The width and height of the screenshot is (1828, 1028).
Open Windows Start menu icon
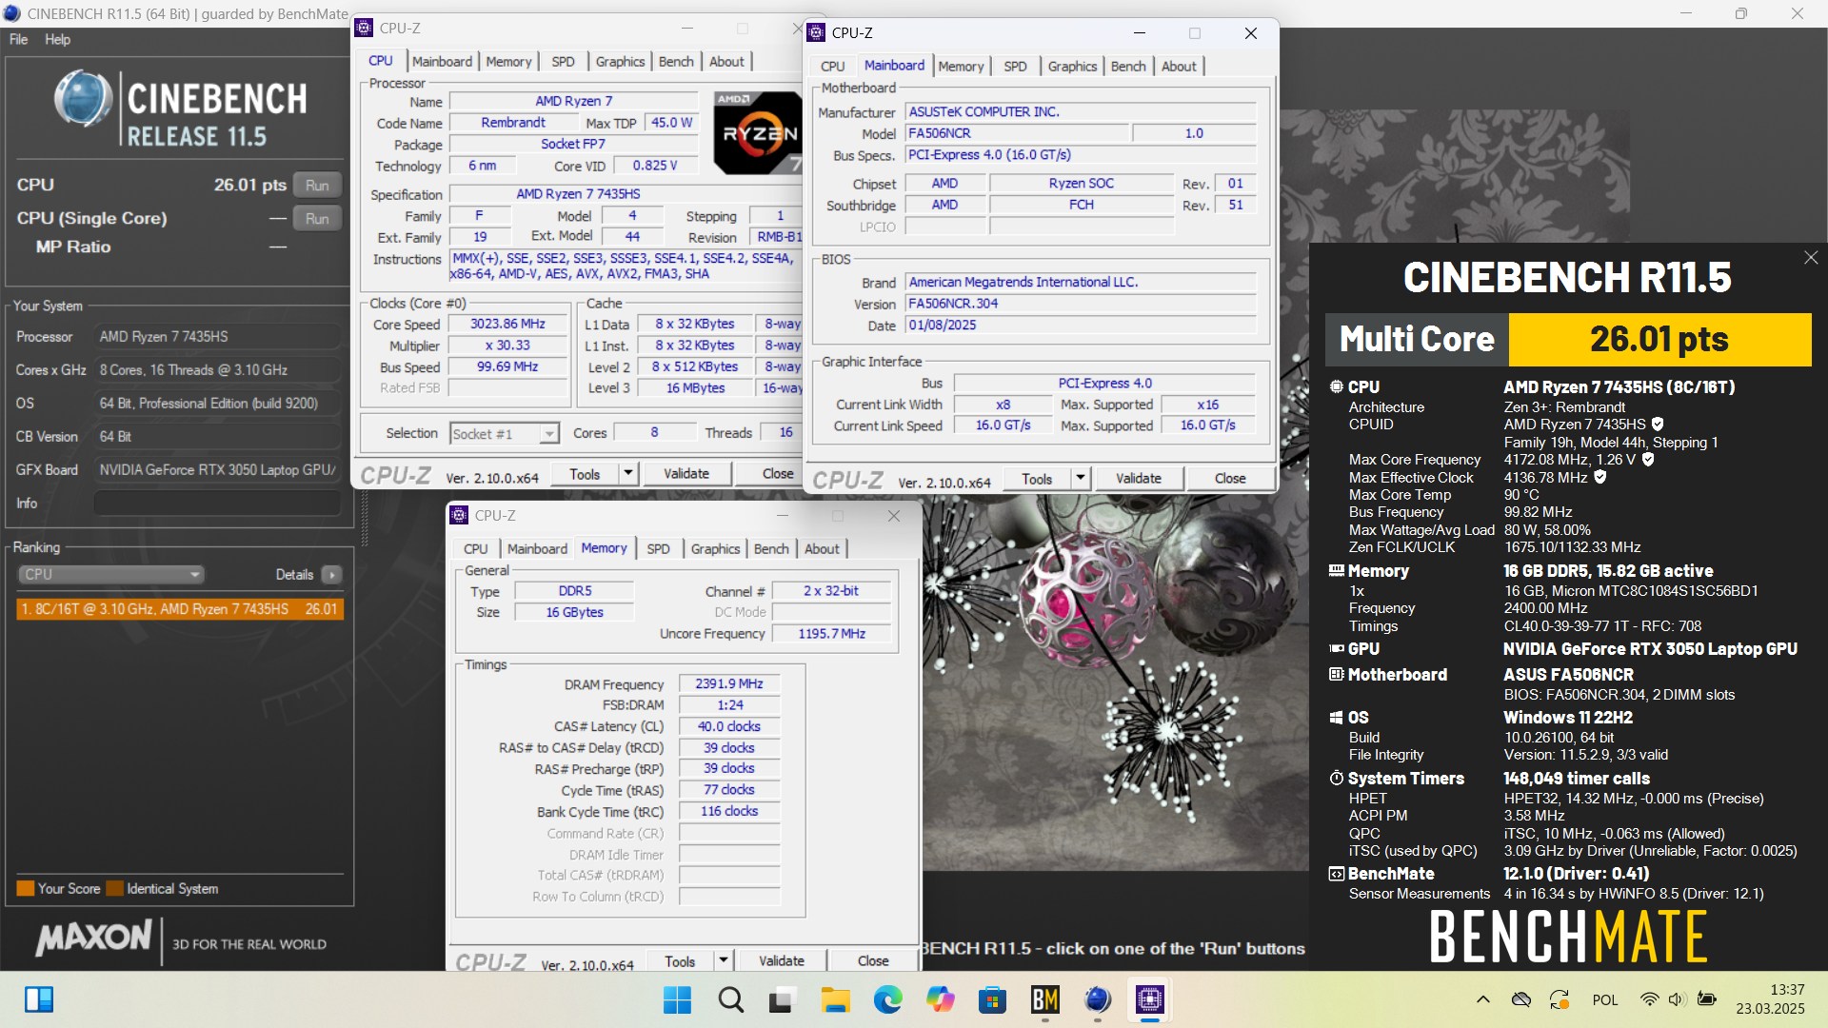678,999
